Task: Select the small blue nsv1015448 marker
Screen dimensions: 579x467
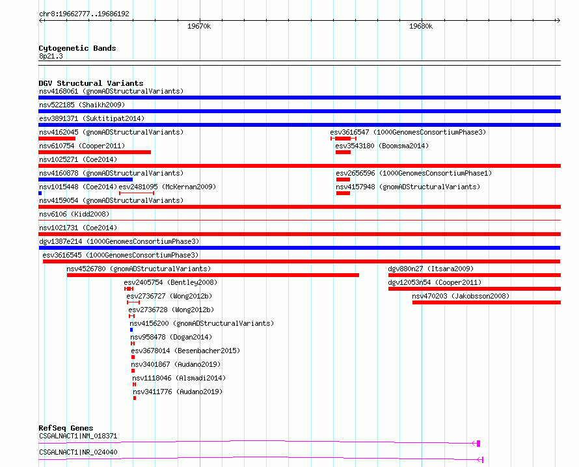Action: click(40, 193)
